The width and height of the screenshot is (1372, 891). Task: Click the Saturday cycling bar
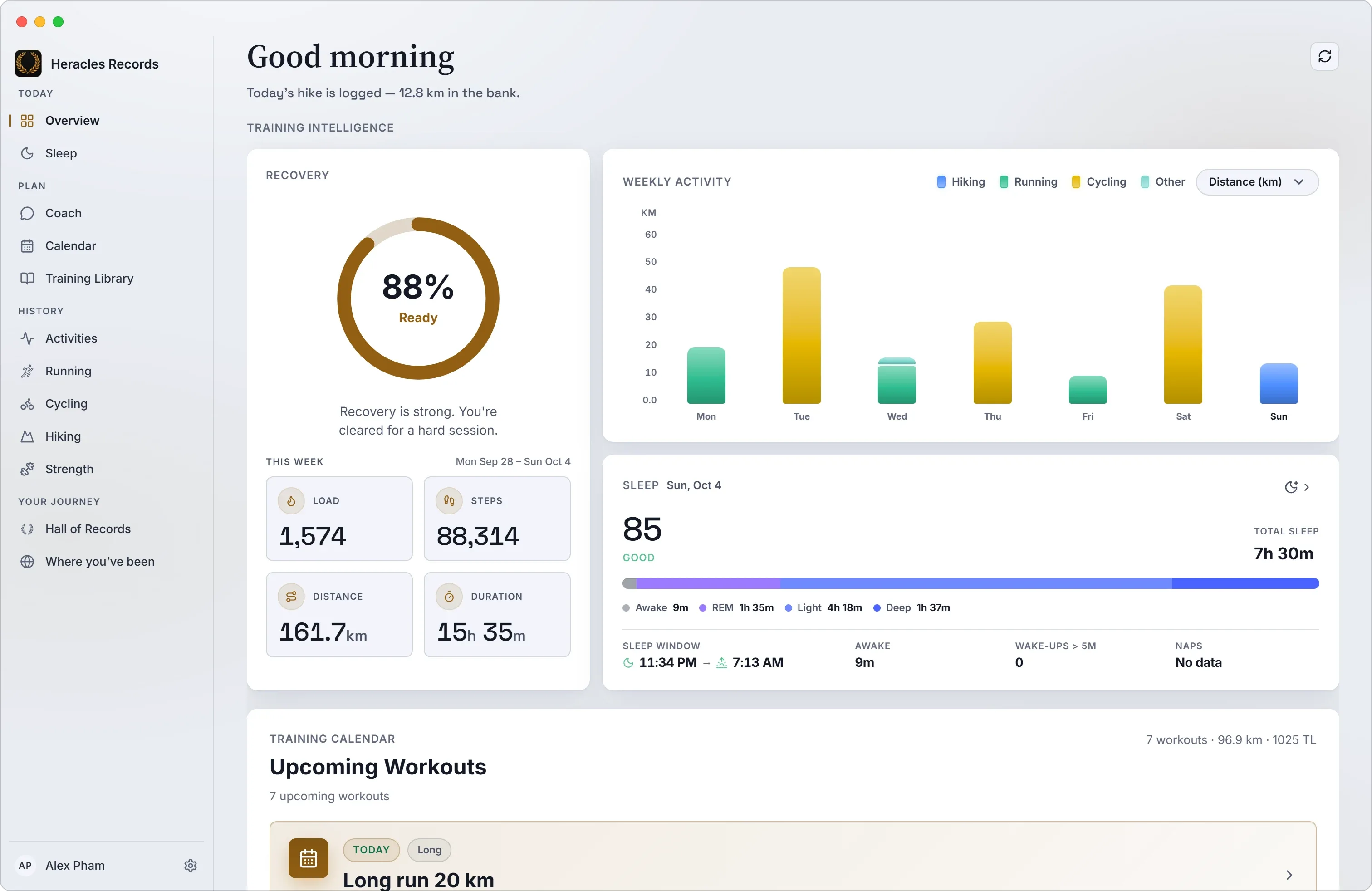1183,345
